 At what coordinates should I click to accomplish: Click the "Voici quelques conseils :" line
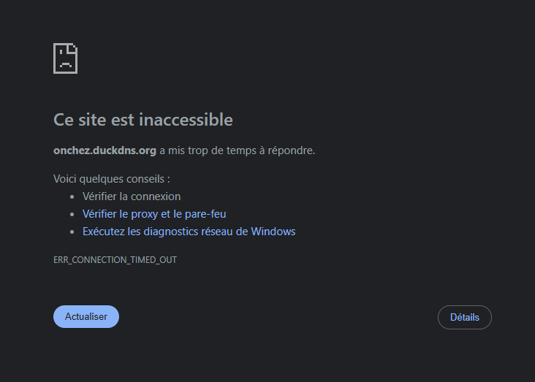click(112, 178)
